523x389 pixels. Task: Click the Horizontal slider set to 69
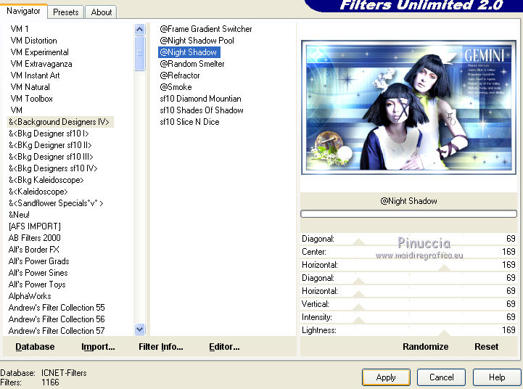408,291
